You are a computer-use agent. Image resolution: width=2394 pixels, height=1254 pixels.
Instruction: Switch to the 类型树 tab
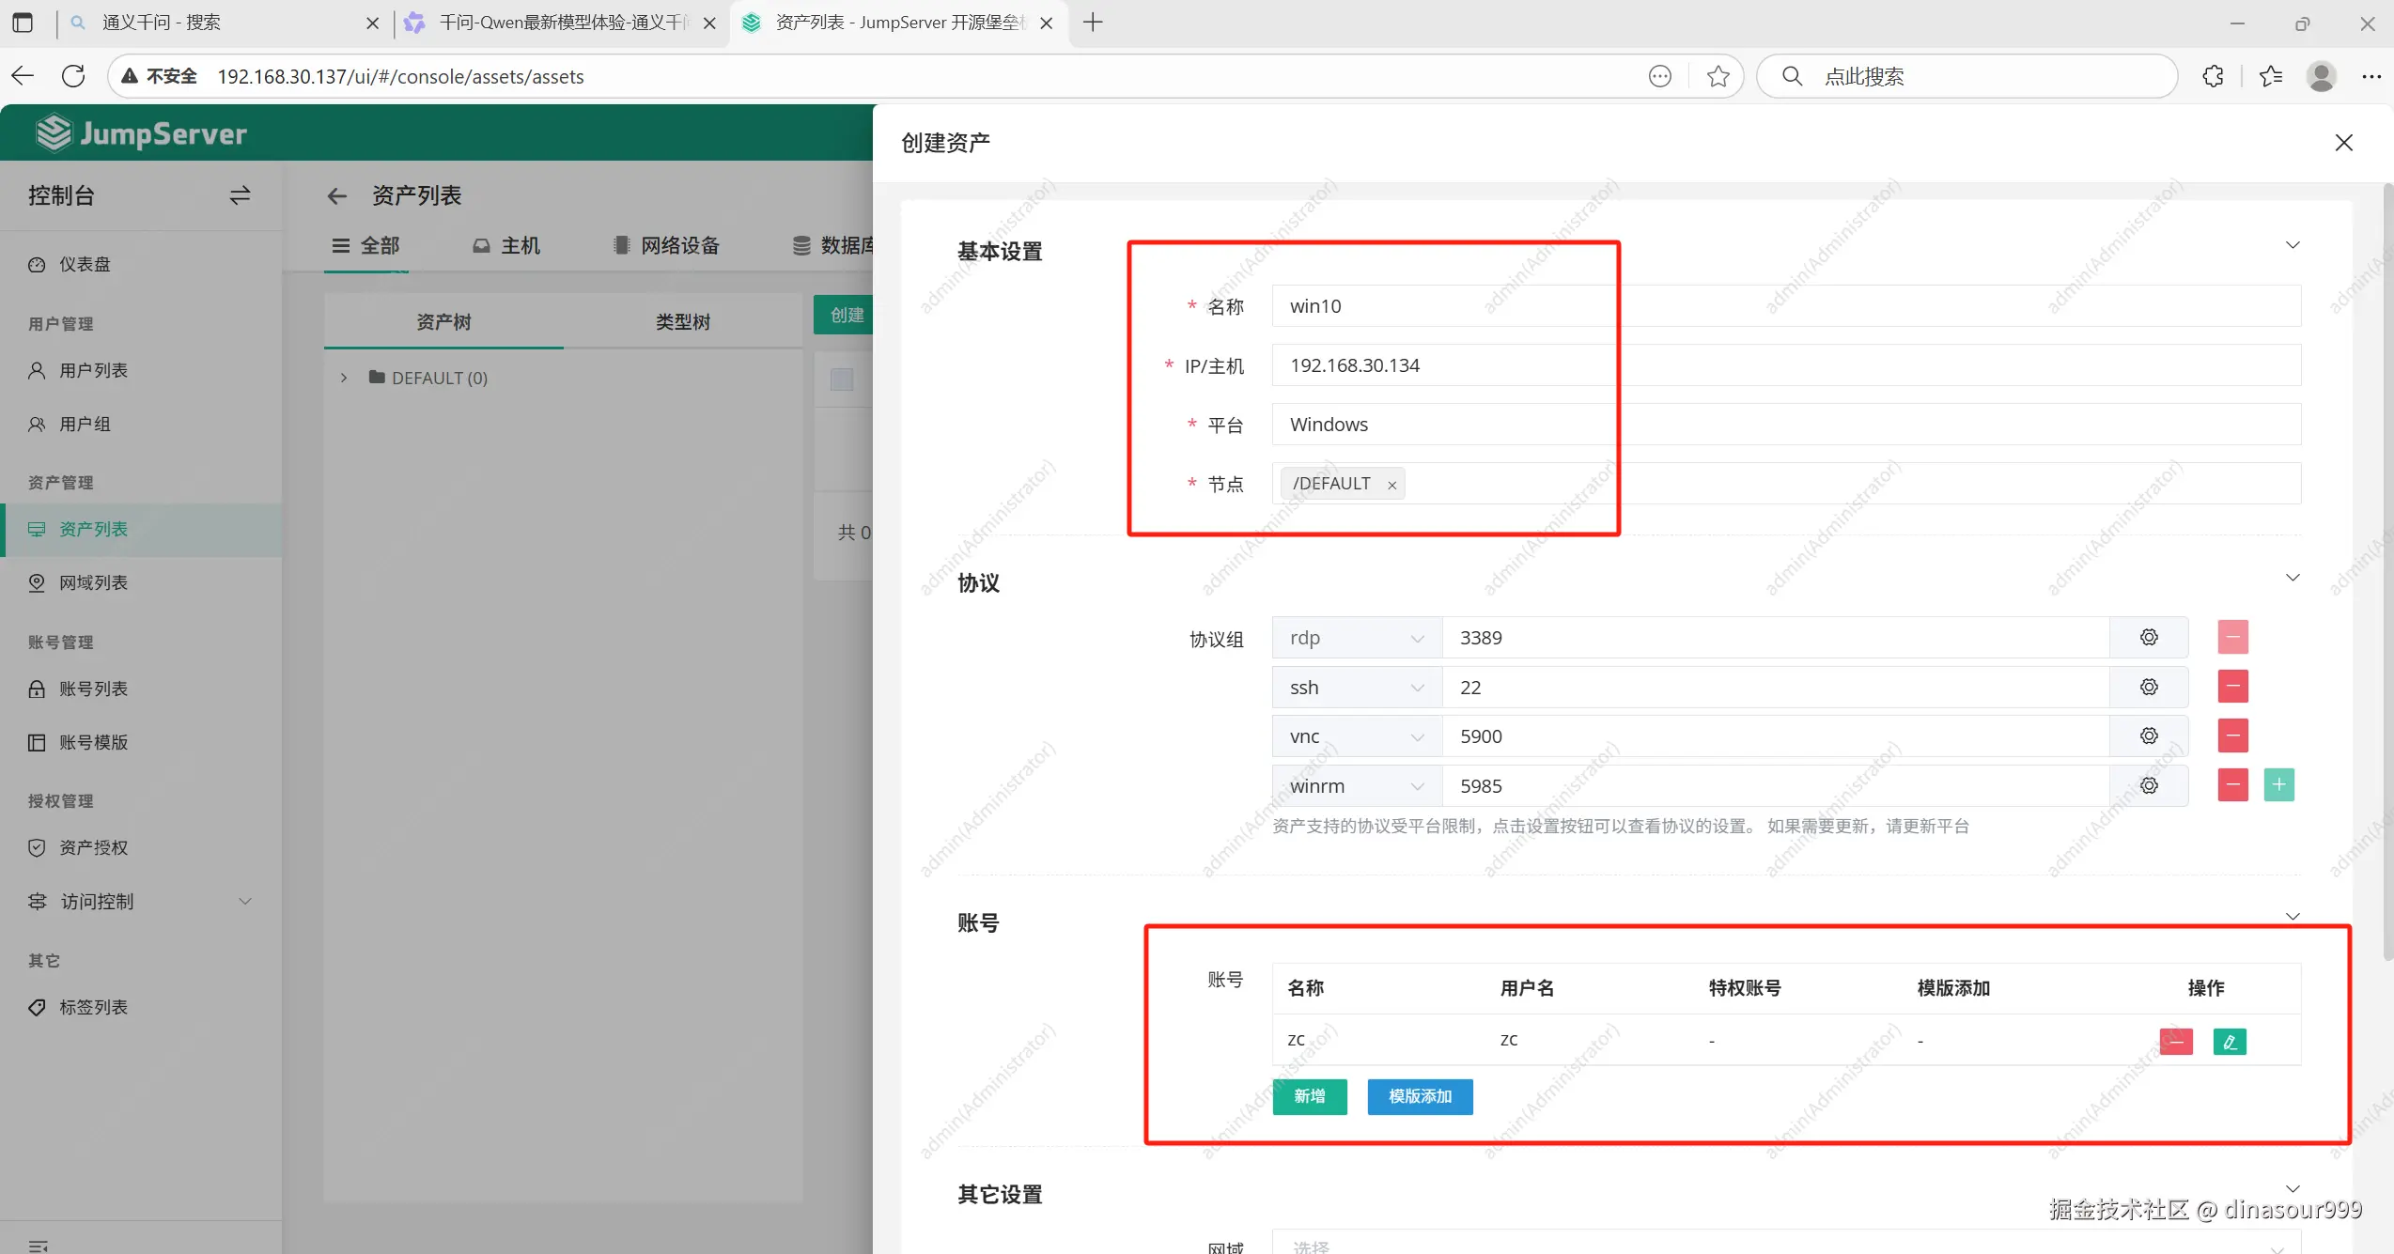[682, 321]
